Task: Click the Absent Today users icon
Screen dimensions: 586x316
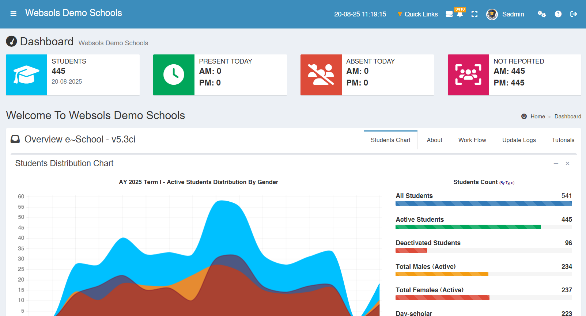Action: 321,75
